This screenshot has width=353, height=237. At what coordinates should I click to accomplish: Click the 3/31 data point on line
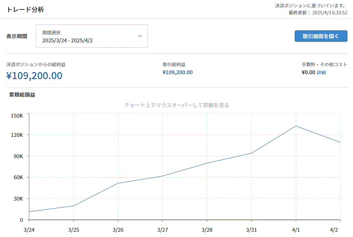(x=252, y=153)
